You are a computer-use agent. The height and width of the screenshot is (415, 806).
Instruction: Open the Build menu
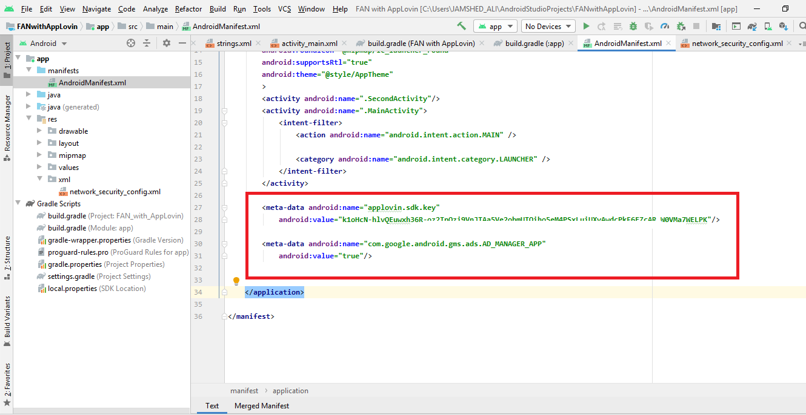tap(218, 8)
